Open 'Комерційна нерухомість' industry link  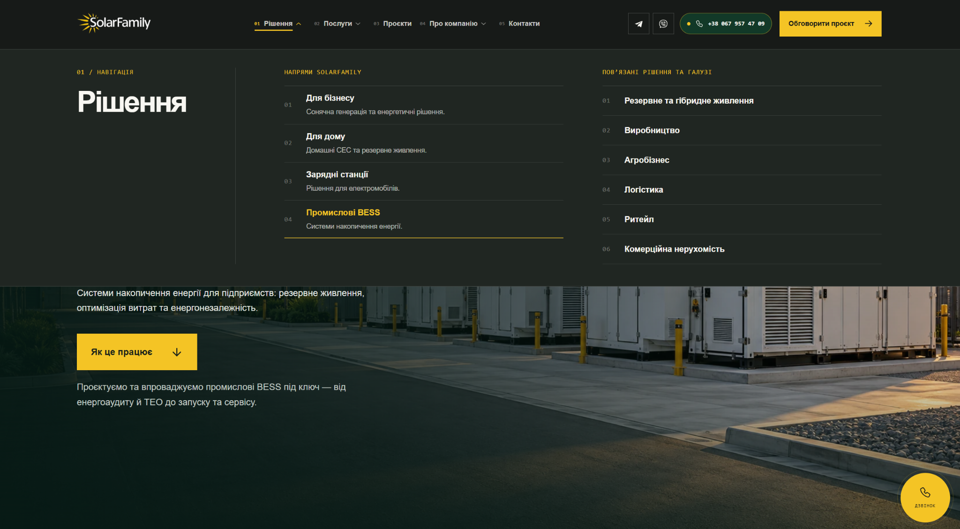742,249
